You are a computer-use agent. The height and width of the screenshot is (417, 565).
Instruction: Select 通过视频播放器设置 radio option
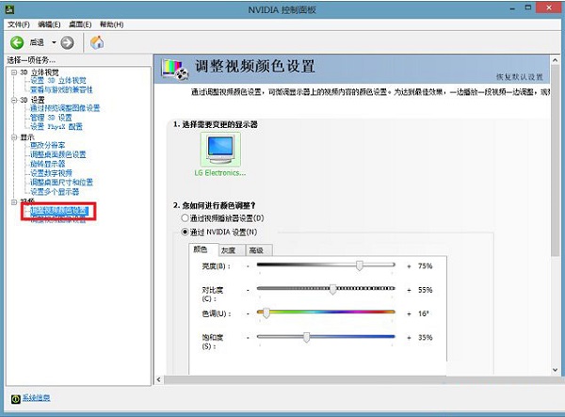click(185, 217)
